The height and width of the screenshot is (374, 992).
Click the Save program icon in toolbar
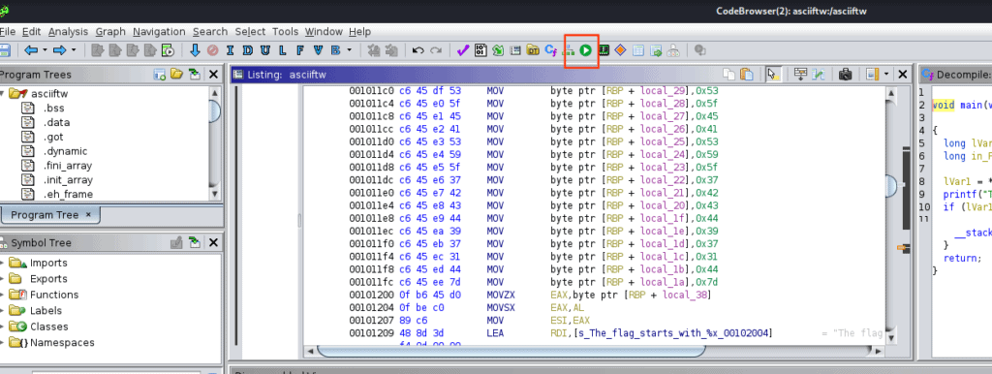click(x=4, y=50)
